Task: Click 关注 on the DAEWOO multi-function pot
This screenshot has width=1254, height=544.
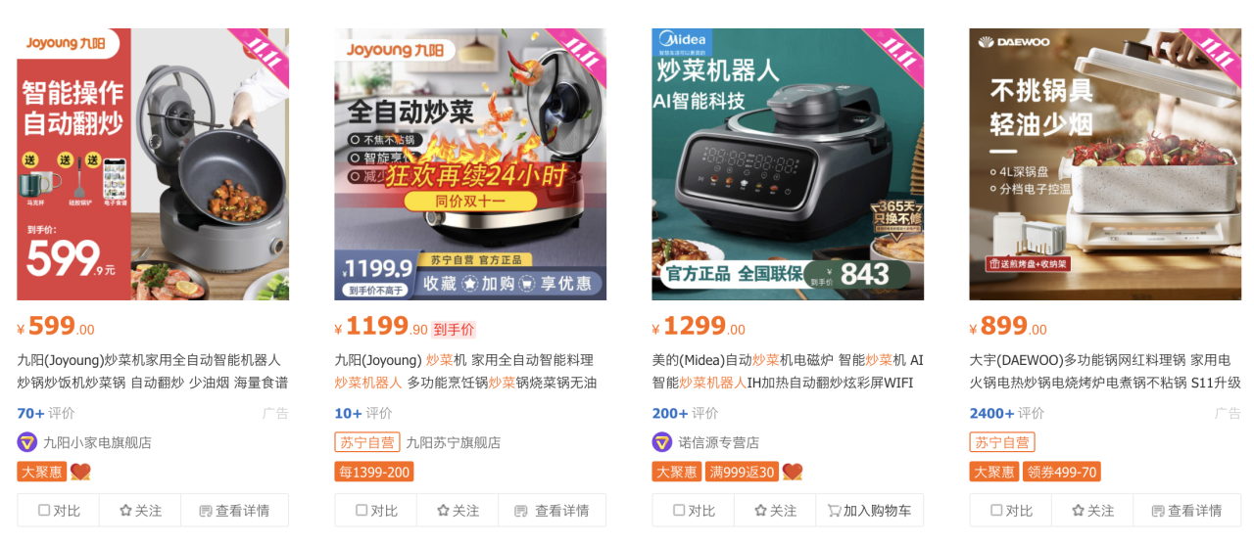Action: coord(1092,511)
